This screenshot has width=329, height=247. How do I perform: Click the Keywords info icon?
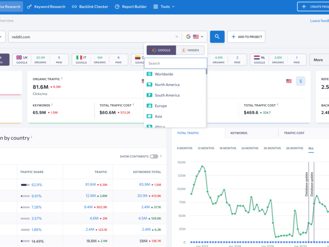(52, 105)
